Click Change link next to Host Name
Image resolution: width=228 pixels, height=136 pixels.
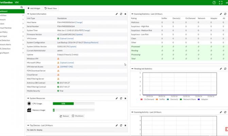[x=79, y=22]
